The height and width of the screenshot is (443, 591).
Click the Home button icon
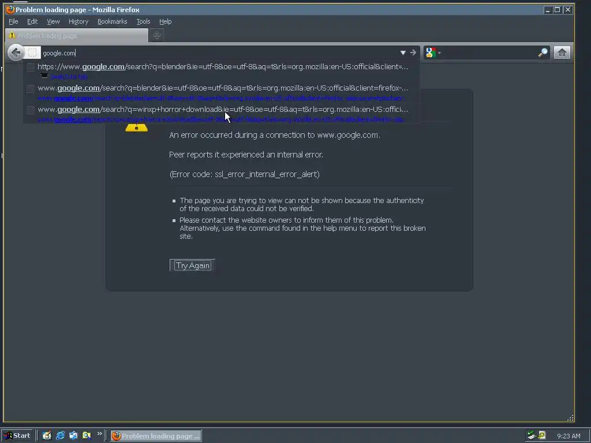click(562, 52)
